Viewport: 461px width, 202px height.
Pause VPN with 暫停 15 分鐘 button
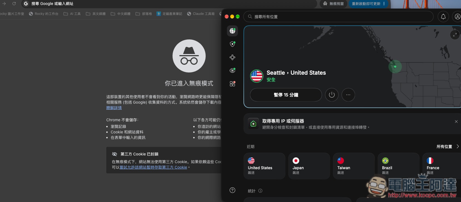(286, 95)
